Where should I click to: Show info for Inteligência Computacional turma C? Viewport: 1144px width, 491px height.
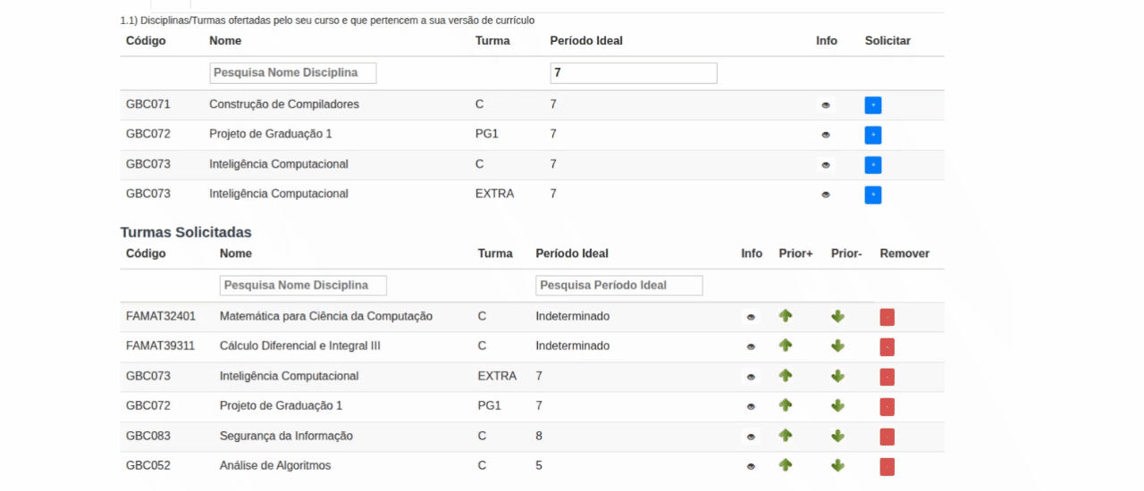point(826,165)
